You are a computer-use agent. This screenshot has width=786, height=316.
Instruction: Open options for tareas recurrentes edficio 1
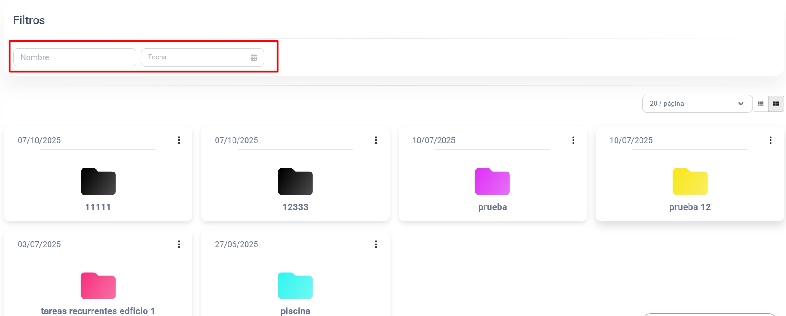tap(179, 244)
